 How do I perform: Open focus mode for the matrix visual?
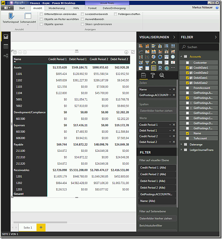(133, 52)
